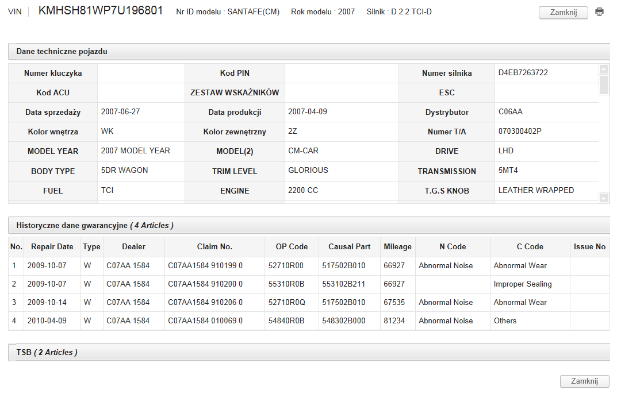Click OP code 52710R0Q
Image resolution: width=617 pixels, height=394 pixels.
(x=286, y=302)
